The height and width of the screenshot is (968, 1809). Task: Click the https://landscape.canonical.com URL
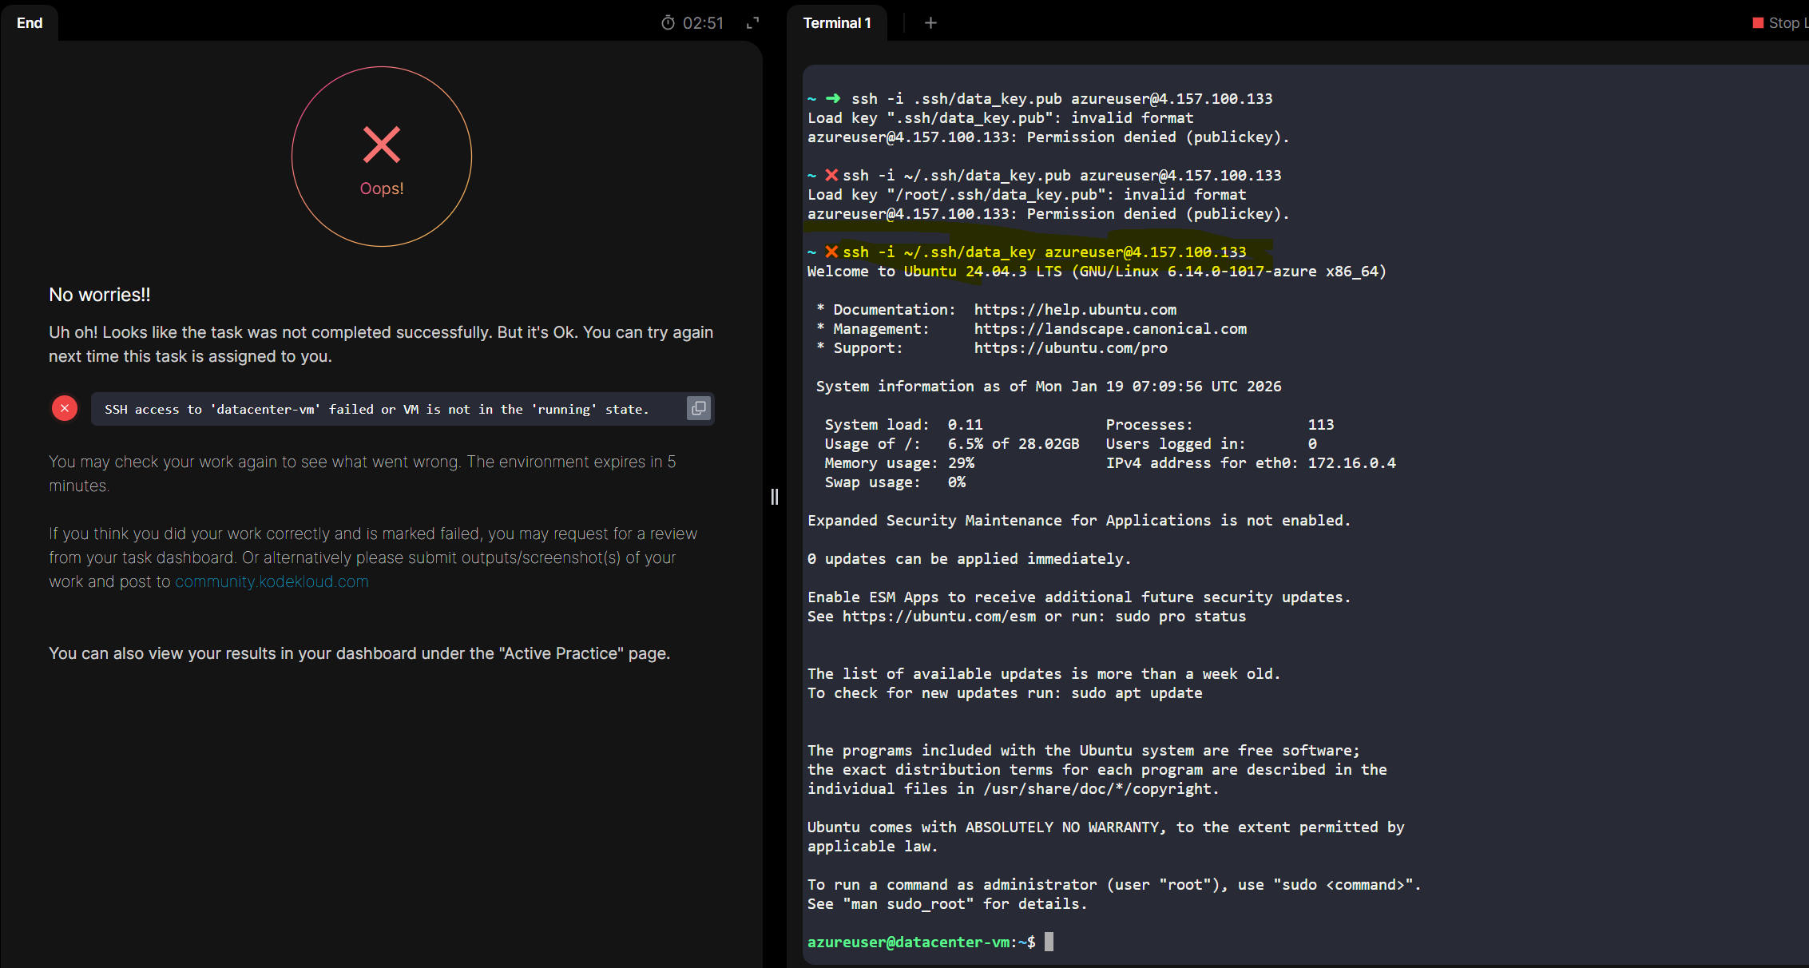coord(1110,328)
